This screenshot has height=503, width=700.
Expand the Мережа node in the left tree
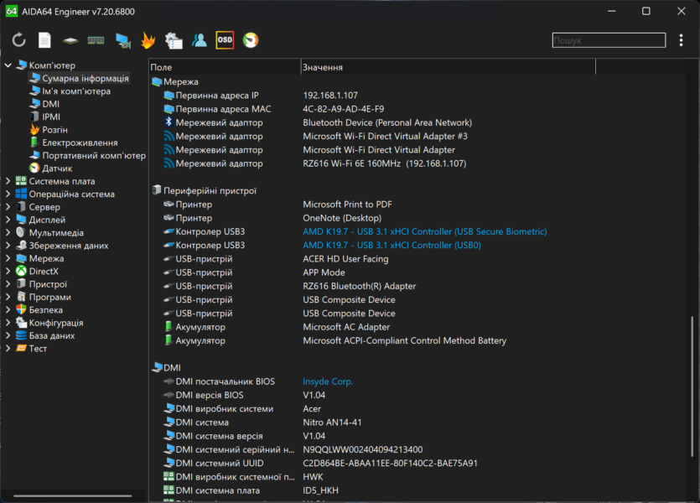(8, 258)
